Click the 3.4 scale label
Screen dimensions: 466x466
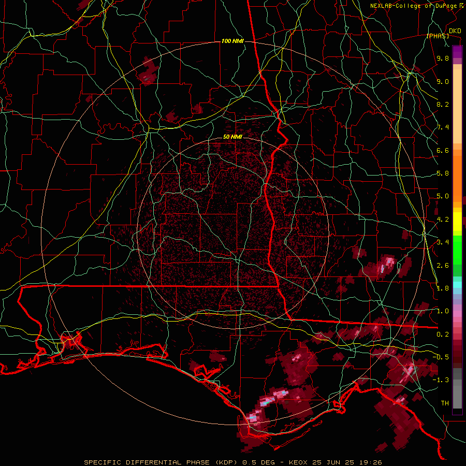(443, 242)
